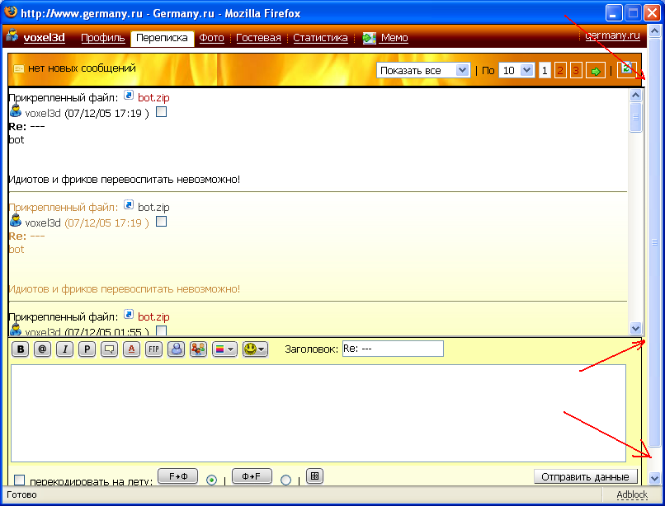Enable 'перекодировать на лету' checkbox
This screenshot has height=506, width=665.
point(19,480)
